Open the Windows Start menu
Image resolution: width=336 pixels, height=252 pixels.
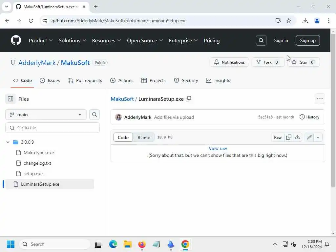pyautogui.click(x=10, y=244)
